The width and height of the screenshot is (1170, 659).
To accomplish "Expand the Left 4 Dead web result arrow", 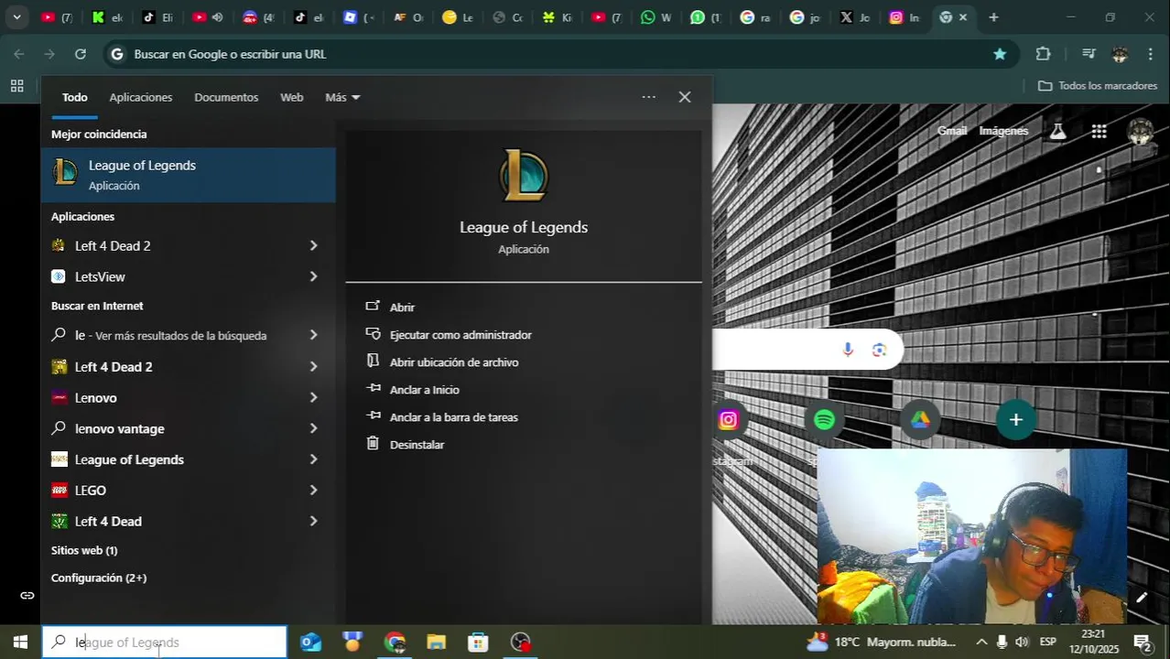I will pos(313,521).
